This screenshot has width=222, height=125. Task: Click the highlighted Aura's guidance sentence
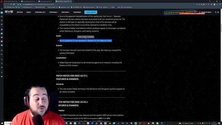[86, 41]
